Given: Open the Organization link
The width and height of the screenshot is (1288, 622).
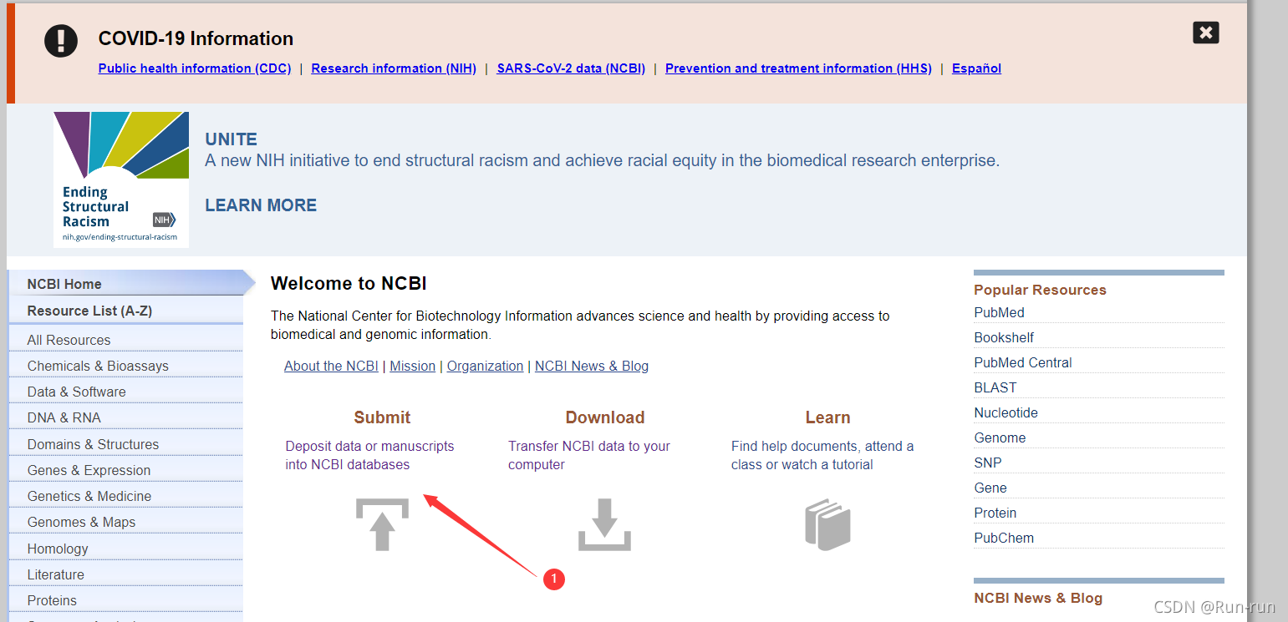Looking at the screenshot, I should click(485, 366).
